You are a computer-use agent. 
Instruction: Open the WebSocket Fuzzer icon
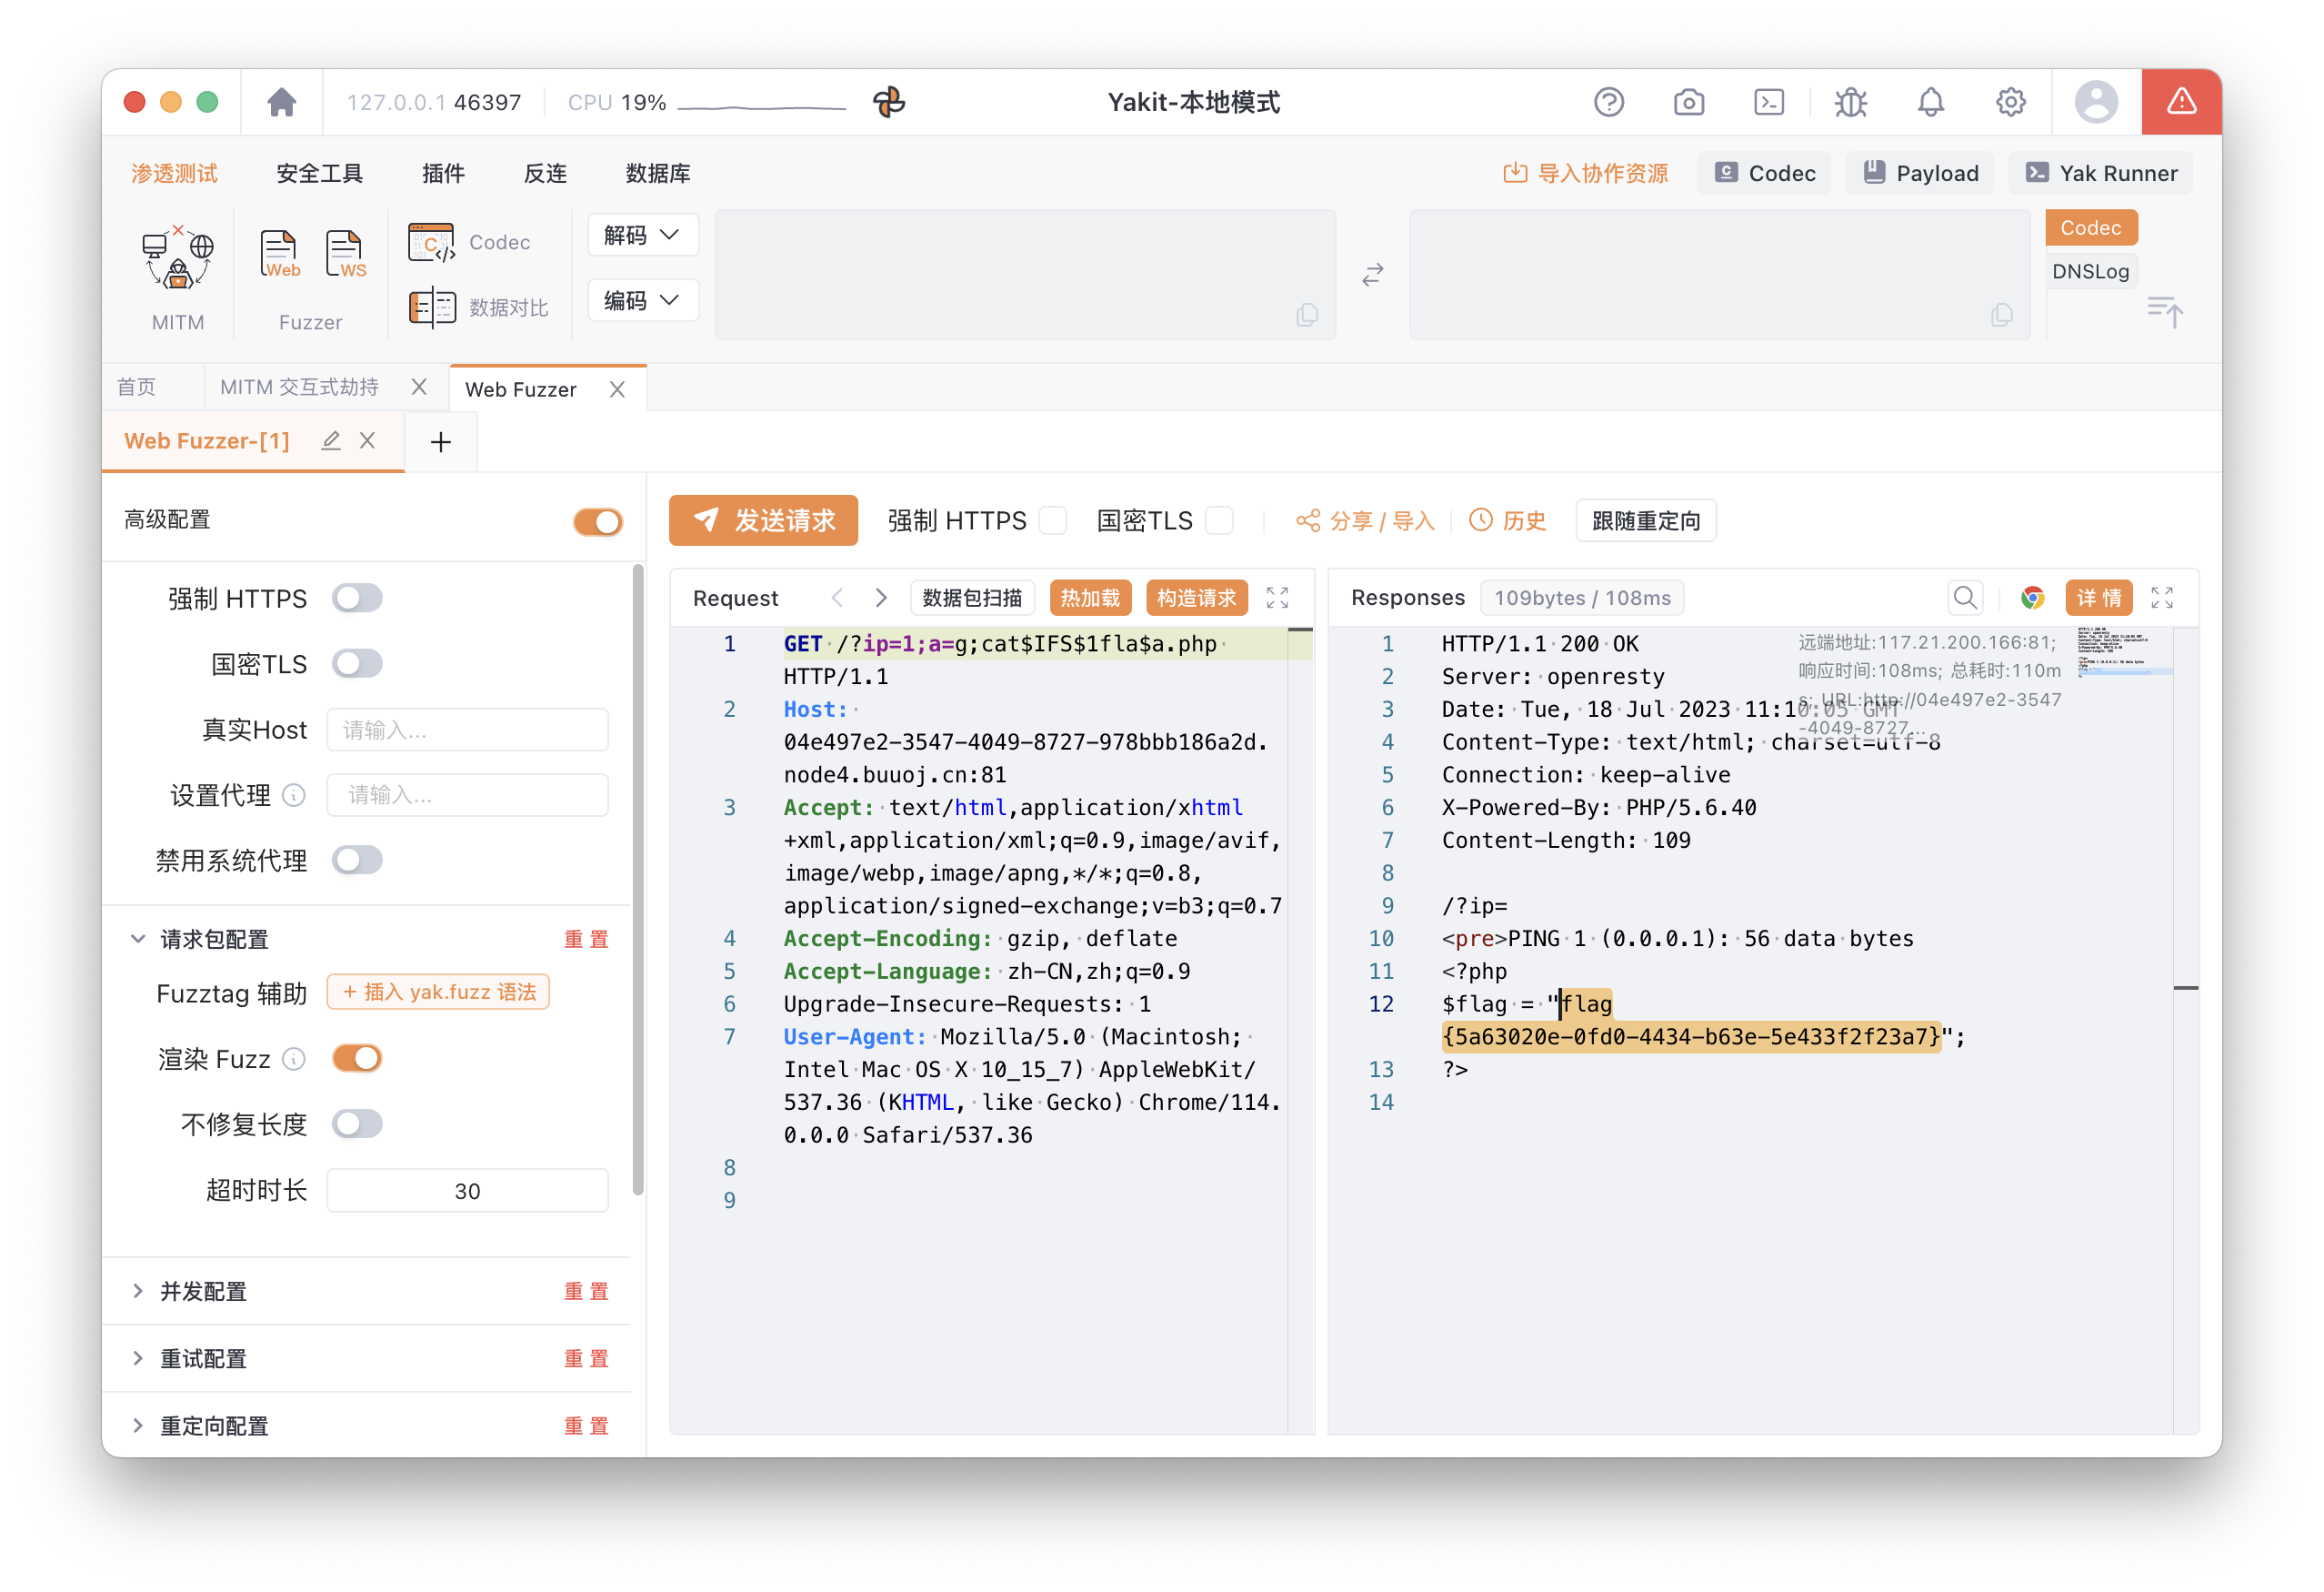click(345, 254)
